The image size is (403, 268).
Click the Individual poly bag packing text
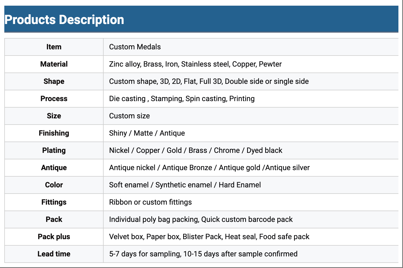coord(201,219)
